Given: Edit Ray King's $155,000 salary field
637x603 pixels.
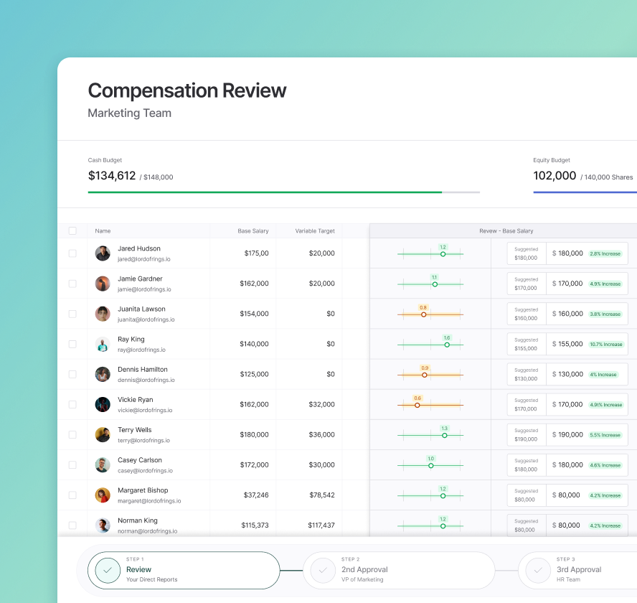Looking at the screenshot, I should (x=587, y=344).
